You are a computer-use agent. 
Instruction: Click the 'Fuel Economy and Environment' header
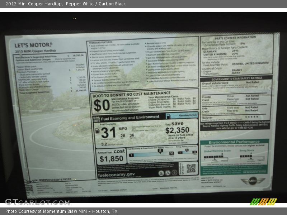click(x=130, y=118)
